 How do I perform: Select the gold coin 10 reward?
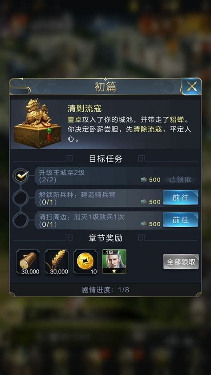pyautogui.click(x=85, y=261)
